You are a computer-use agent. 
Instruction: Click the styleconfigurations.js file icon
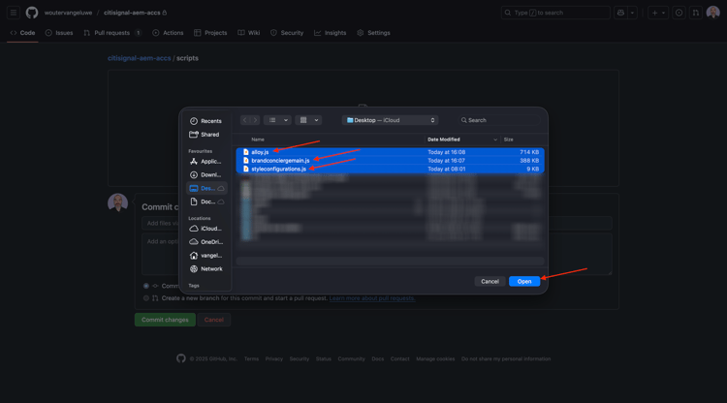coord(246,170)
